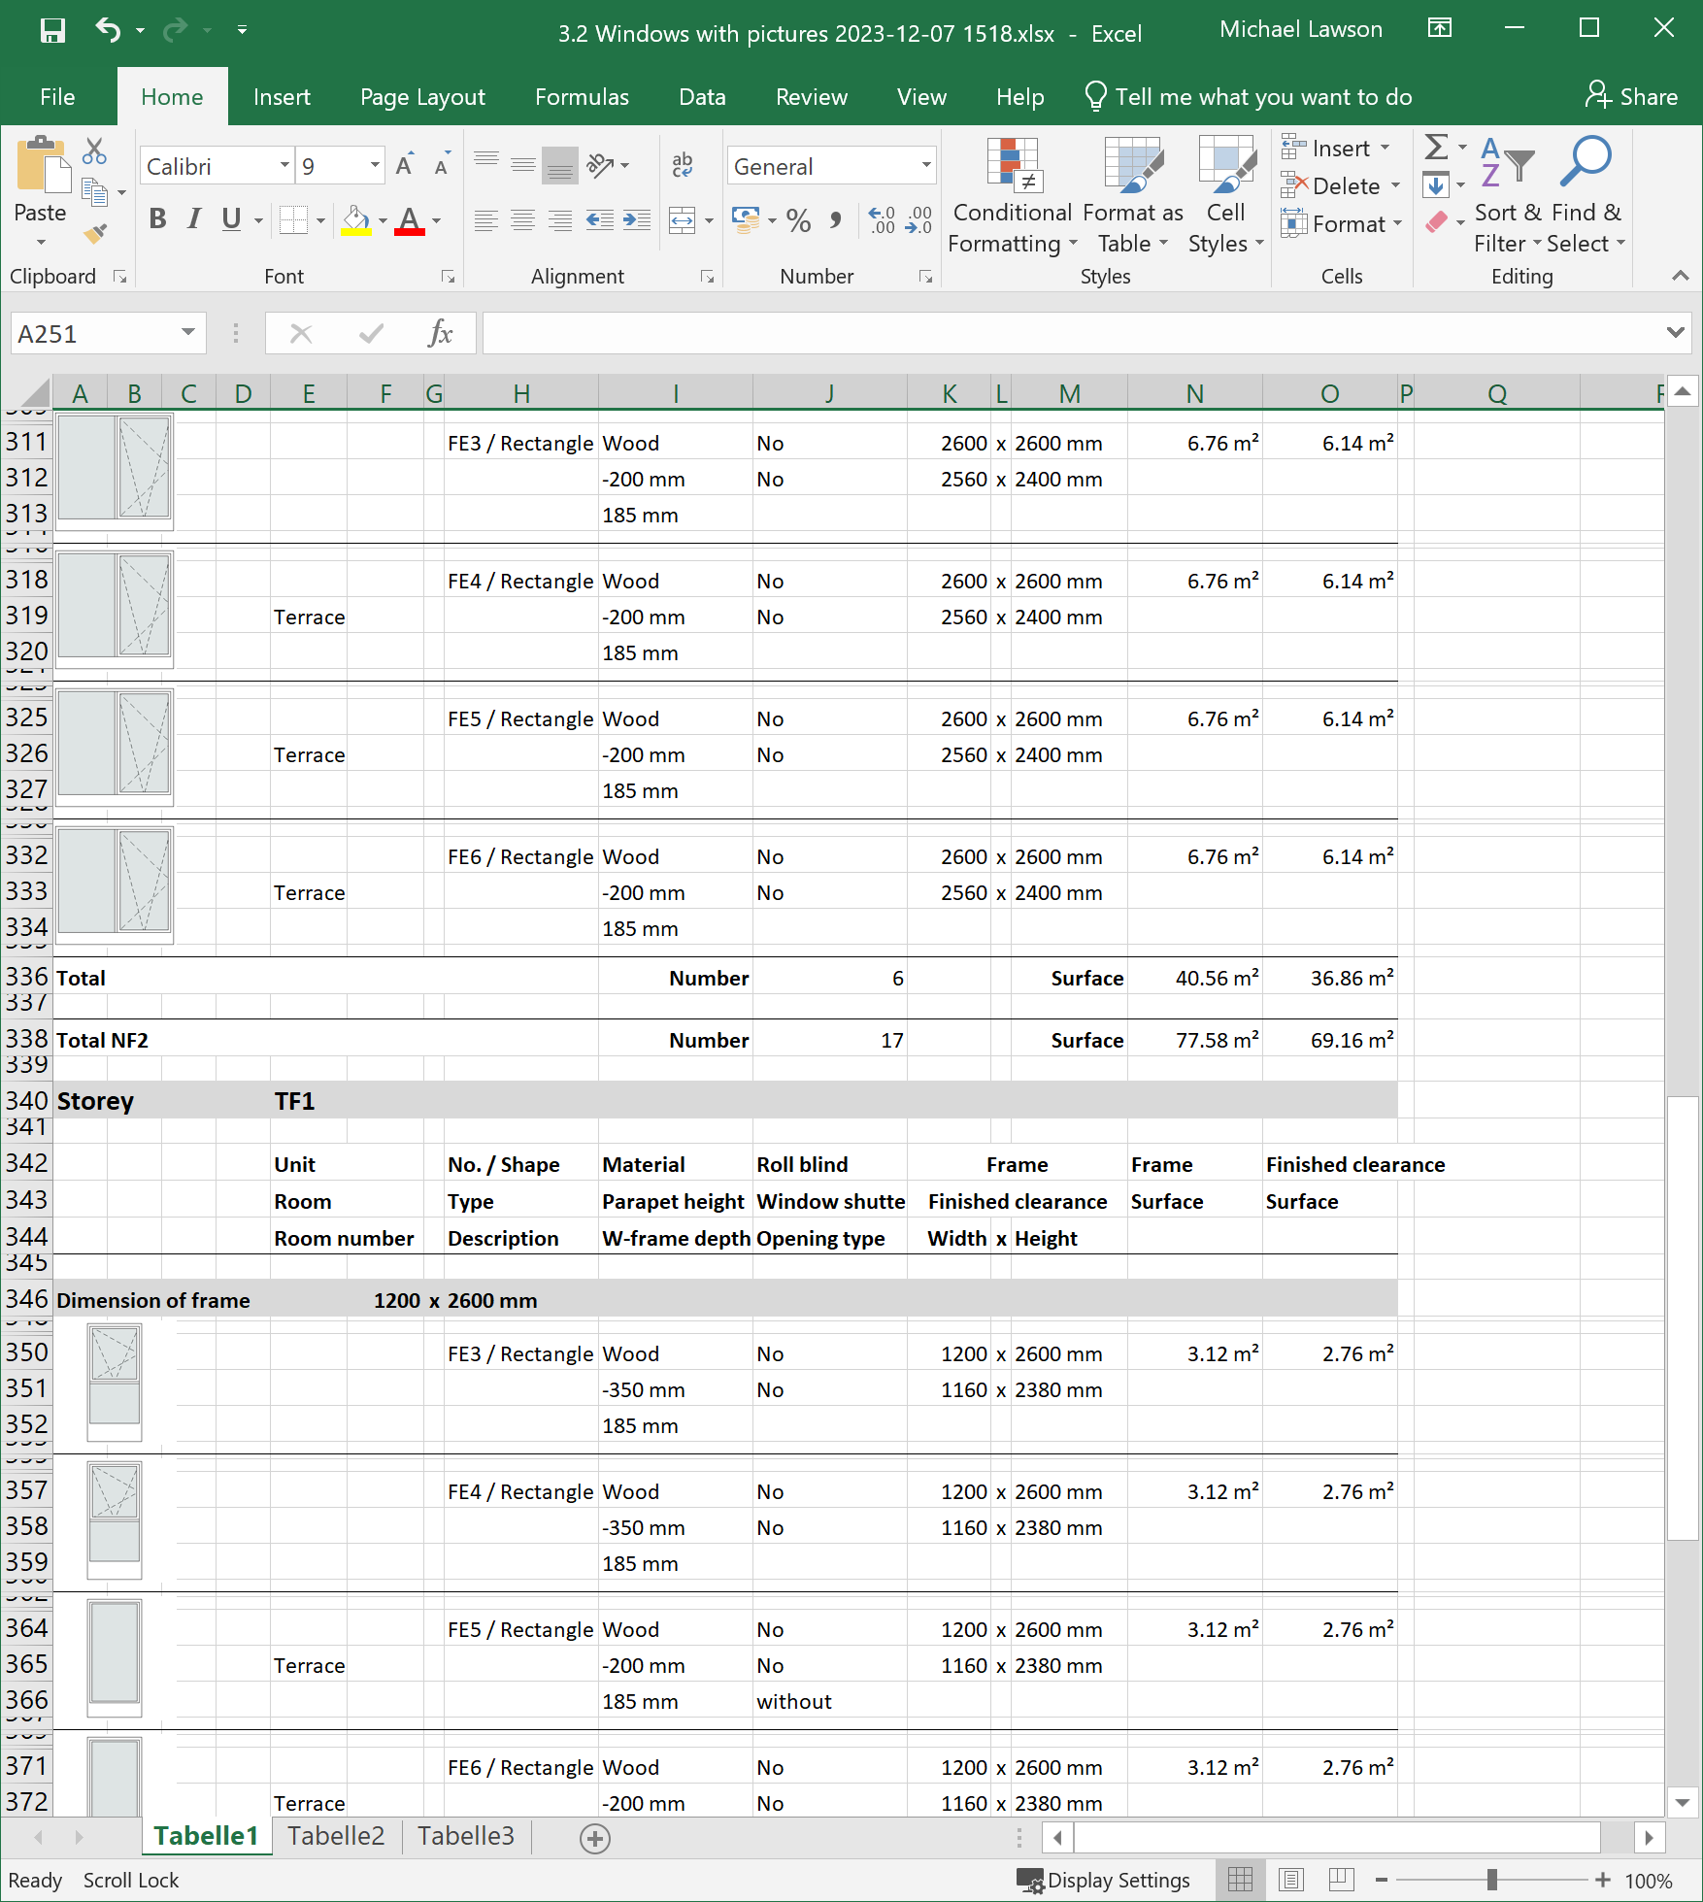Toggle Center horizontal alignment

tap(523, 220)
